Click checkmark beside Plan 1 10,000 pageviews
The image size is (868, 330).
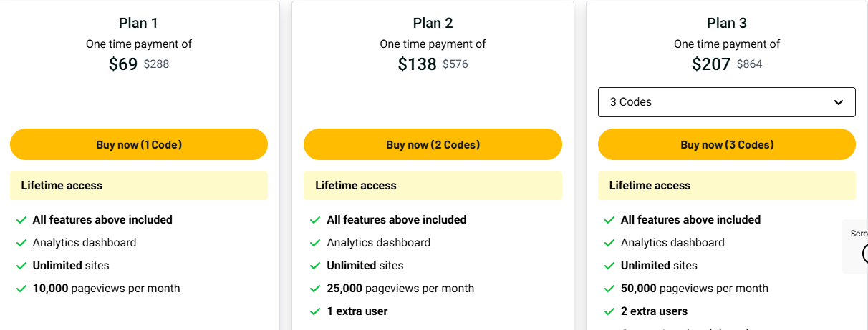(x=21, y=289)
